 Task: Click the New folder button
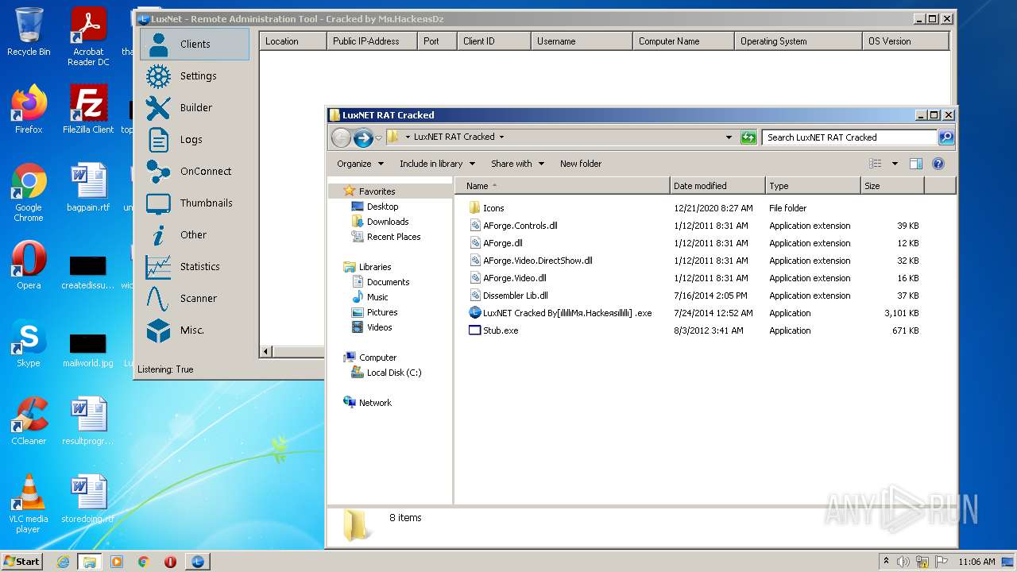581,164
